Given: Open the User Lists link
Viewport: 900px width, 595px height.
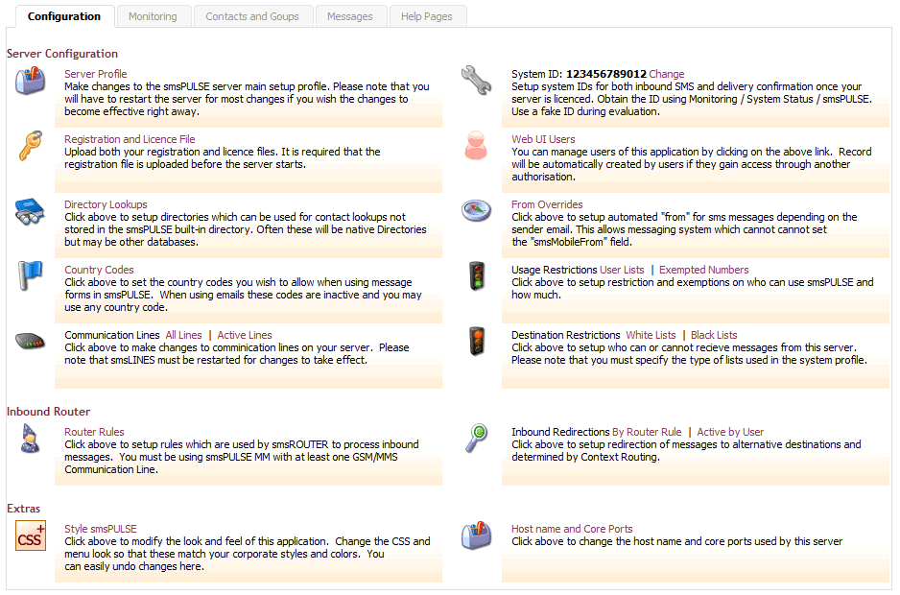Looking at the screenshot, I should [622, 270].
